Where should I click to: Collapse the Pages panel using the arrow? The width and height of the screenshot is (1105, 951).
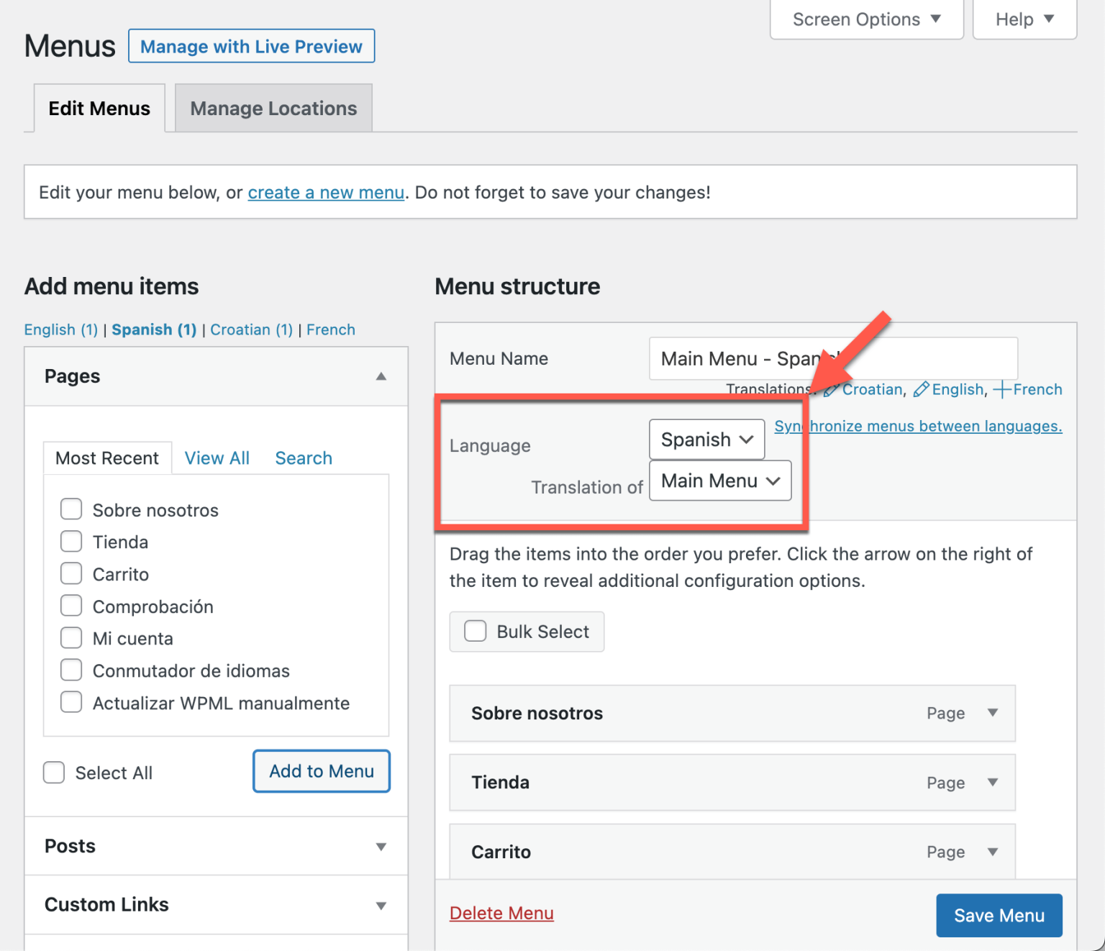pos(381,376)
